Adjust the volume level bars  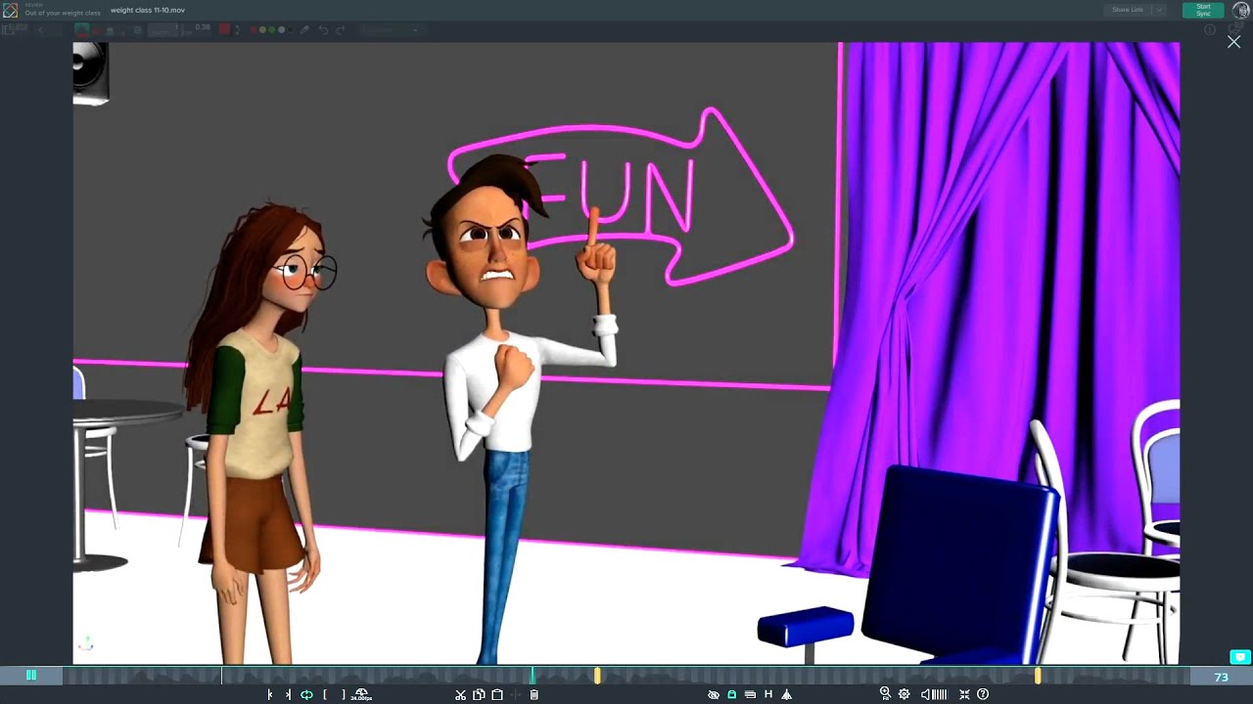(940, 694)
